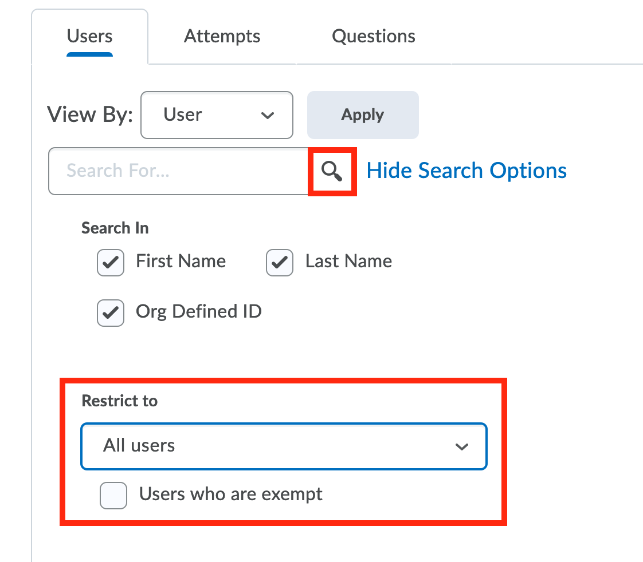Click the First Name checkmark toggle
Viewport: 643px width, 562px height.
110,263
